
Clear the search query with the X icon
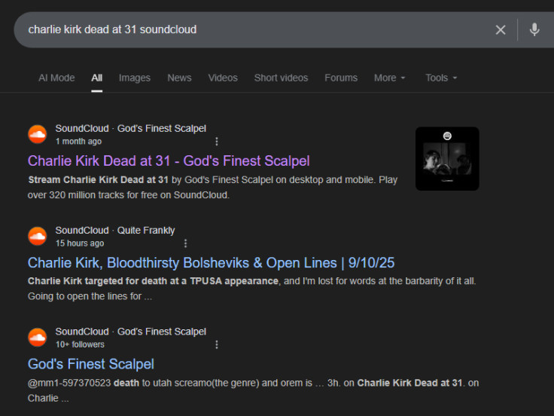click(501, 29)
